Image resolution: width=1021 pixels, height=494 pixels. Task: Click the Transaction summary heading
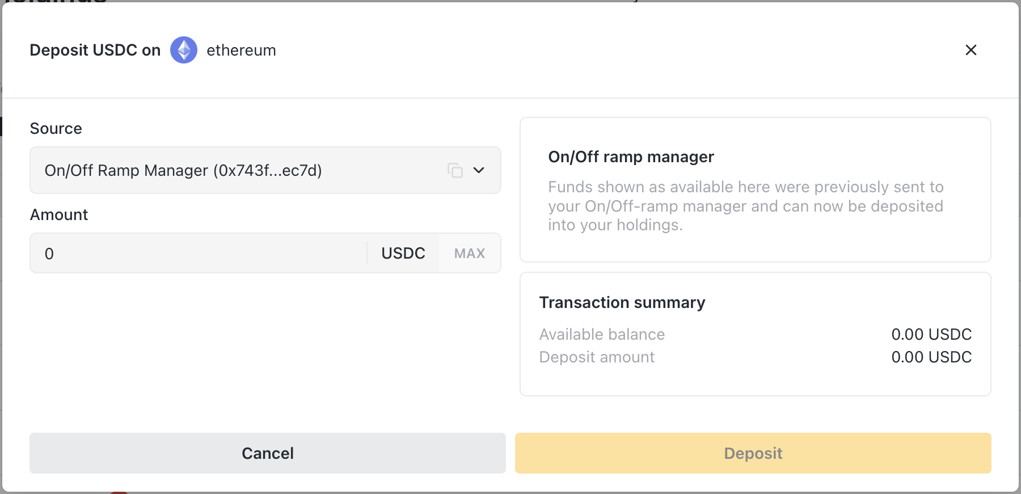point(622,303)
